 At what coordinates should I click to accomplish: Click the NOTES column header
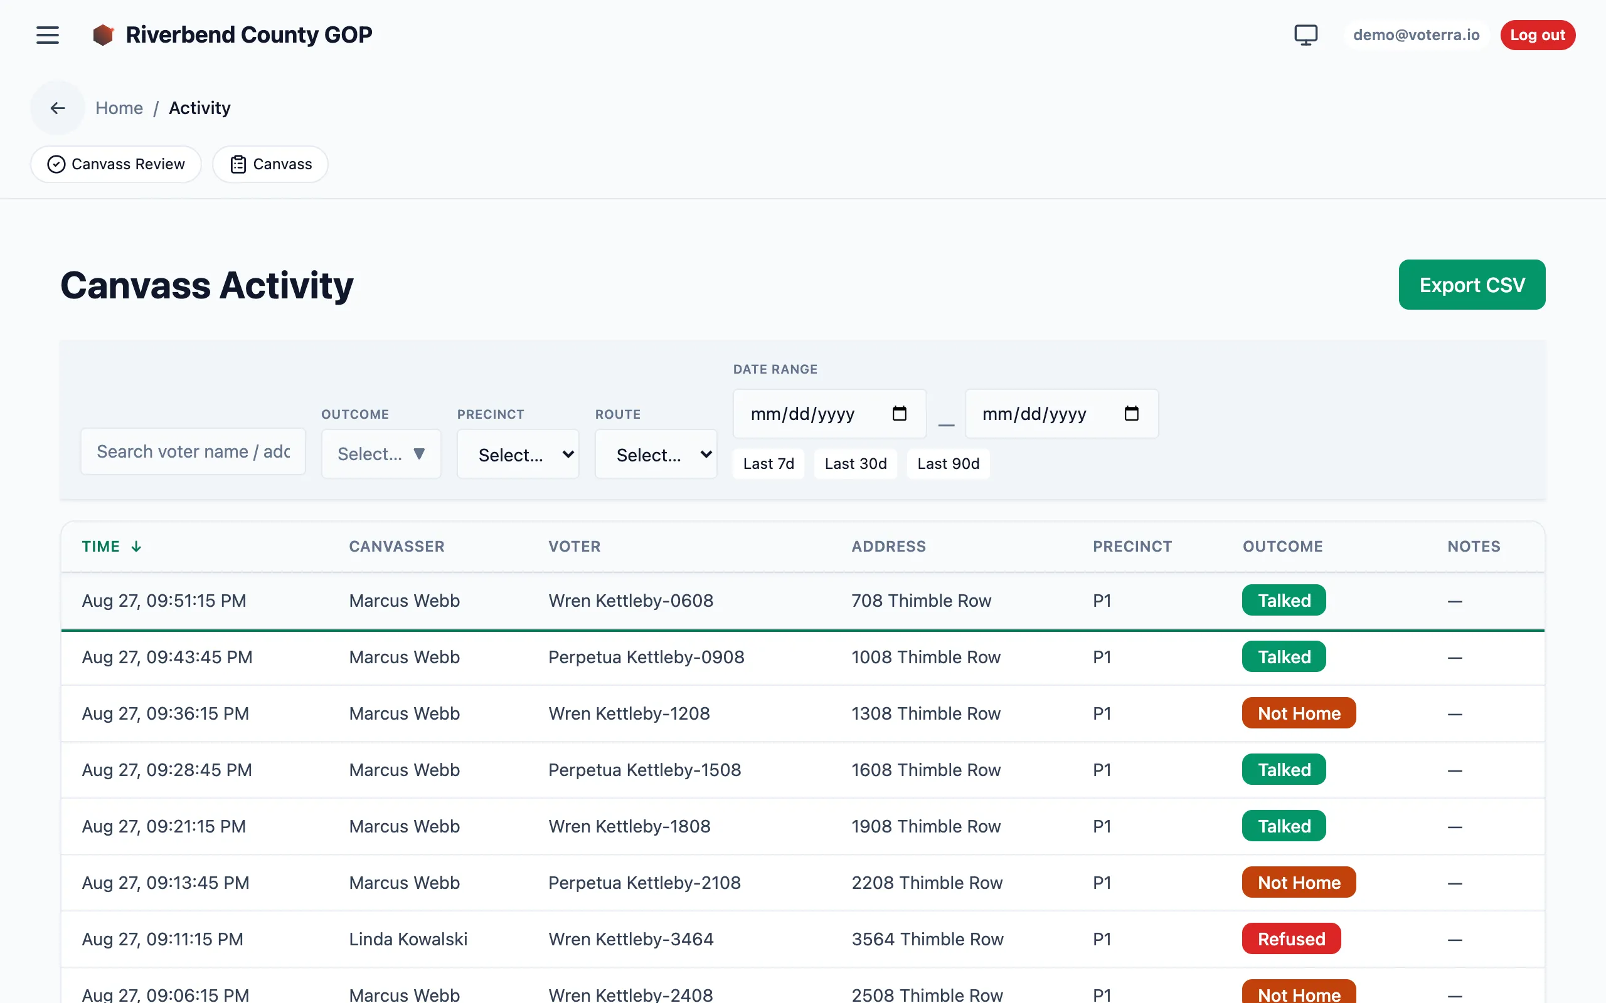(x=1474, y=547)
